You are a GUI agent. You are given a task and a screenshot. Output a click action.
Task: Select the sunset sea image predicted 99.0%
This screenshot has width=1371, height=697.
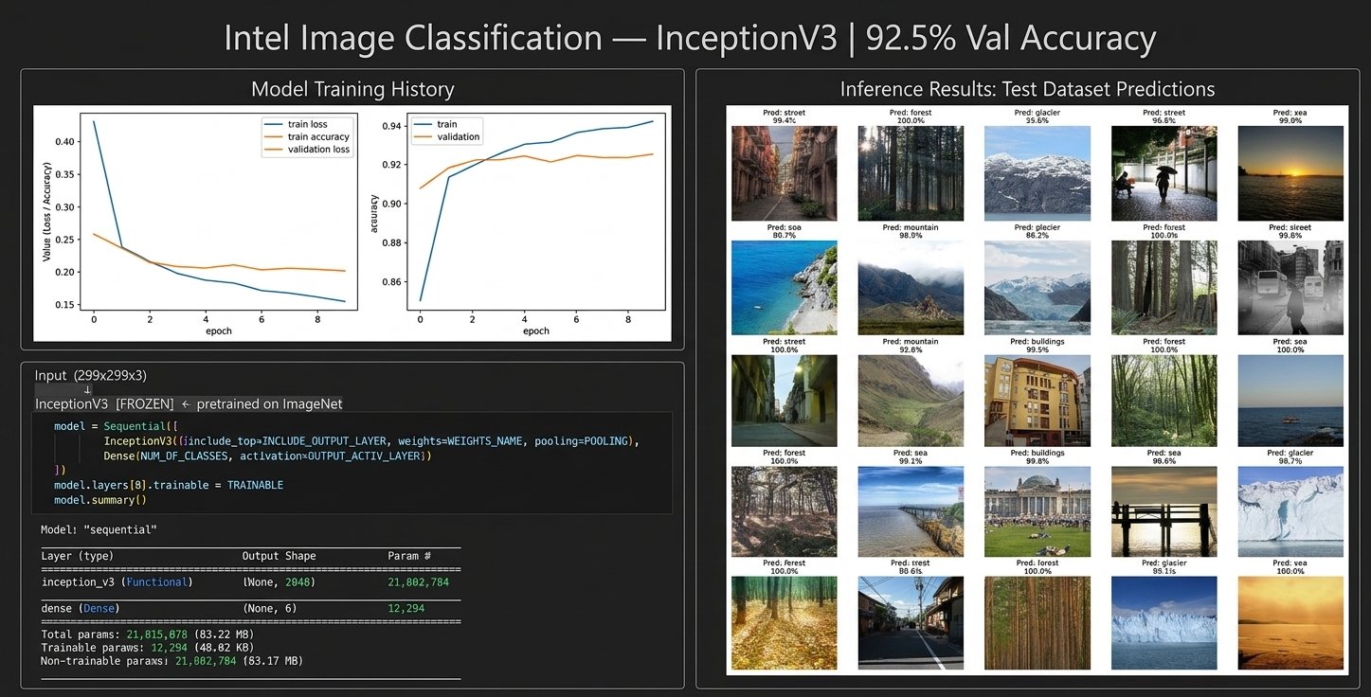coord(1290,173)
